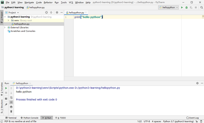Open the VCS menu
This screenshot has height=123, width=204.
[x=71, y=2]
